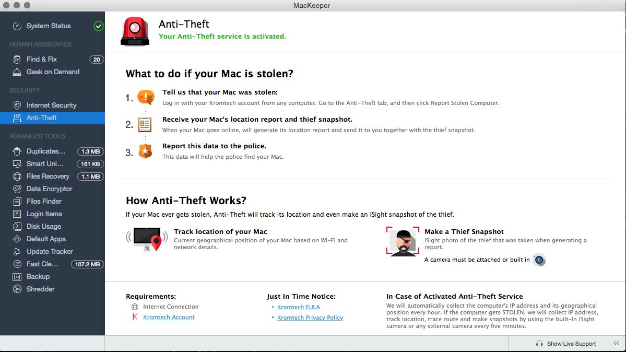The width and height of the screenshot is (626, 352).
Task: Click the Disk Usage icon
Action: (x=17, y=227)
